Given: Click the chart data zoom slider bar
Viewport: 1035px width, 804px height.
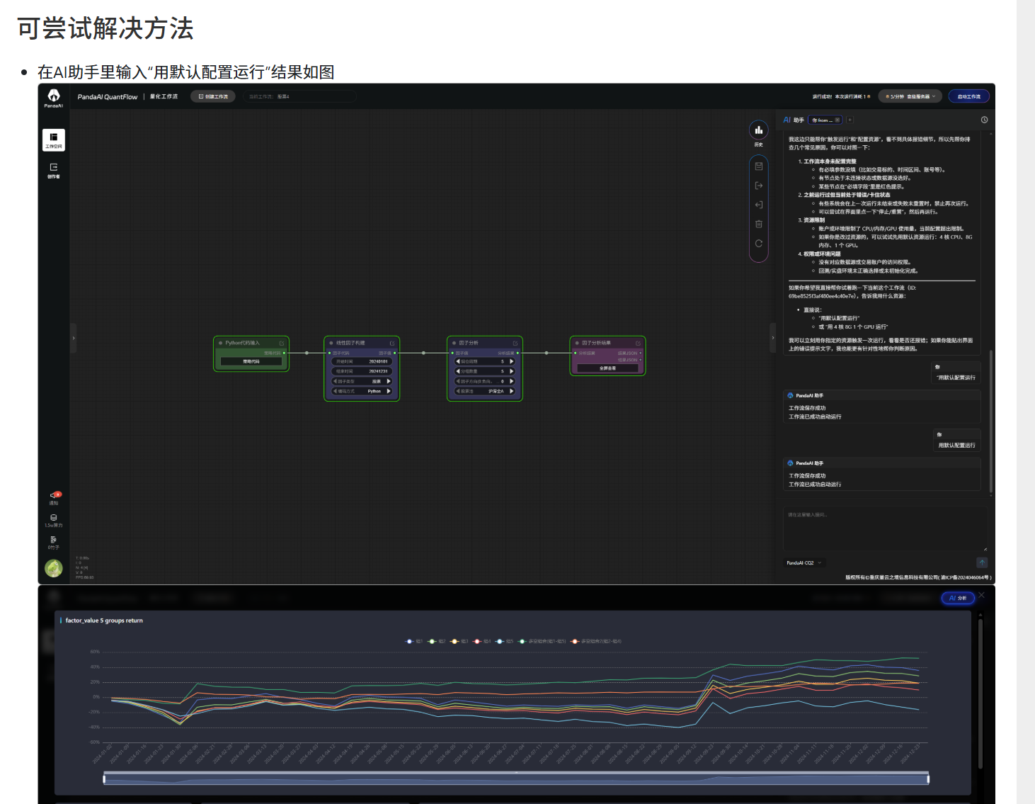Looking at the screenshot, I should (516, 779).
